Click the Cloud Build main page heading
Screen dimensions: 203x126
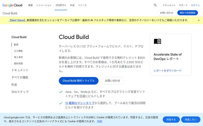coord(74,37)
